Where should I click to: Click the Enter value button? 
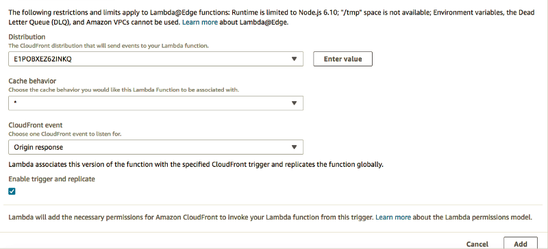coord(343,59)
